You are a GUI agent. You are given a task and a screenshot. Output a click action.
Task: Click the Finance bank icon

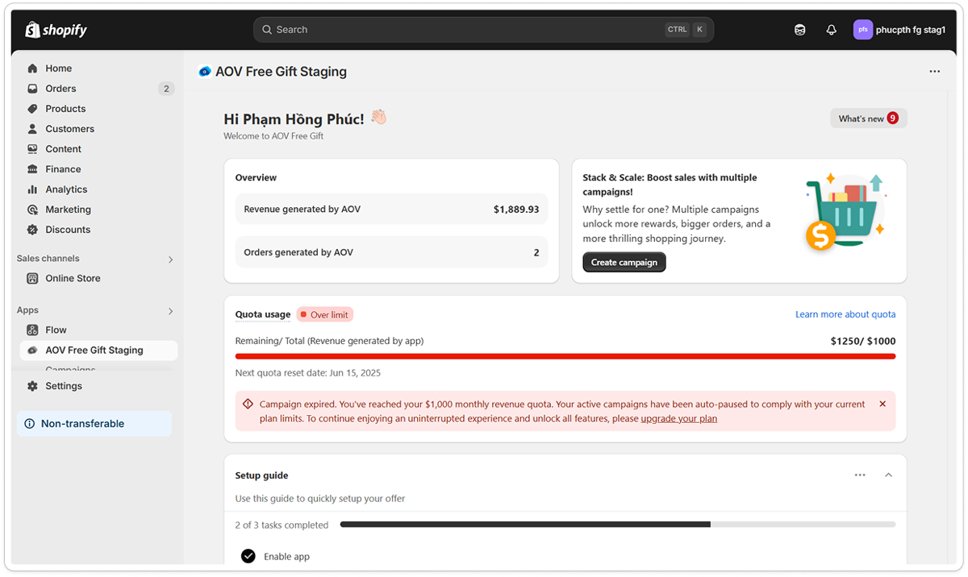[x=32, y=169]
